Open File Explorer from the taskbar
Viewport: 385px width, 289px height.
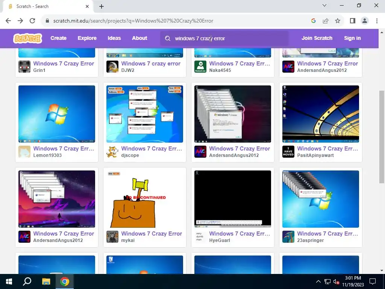pyautogui.click(x=46, y=281)
